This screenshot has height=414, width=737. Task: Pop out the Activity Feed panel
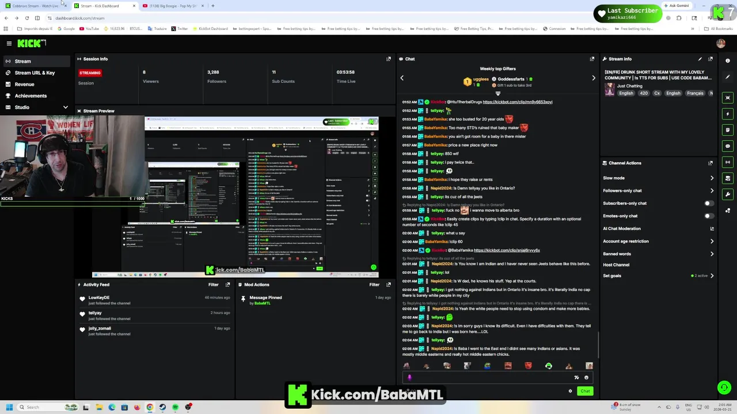pyautogui.click(x=228, y=285)
